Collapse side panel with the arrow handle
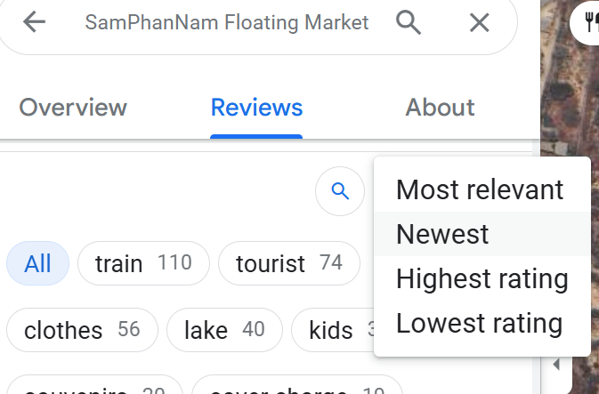The image size is (599, 394). (556, 365)
